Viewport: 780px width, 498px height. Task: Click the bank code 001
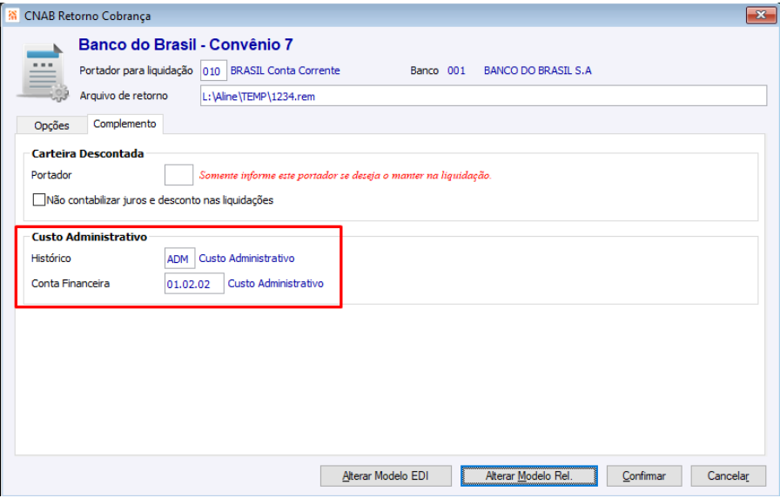pyautogui.click(x=456, y=71)
